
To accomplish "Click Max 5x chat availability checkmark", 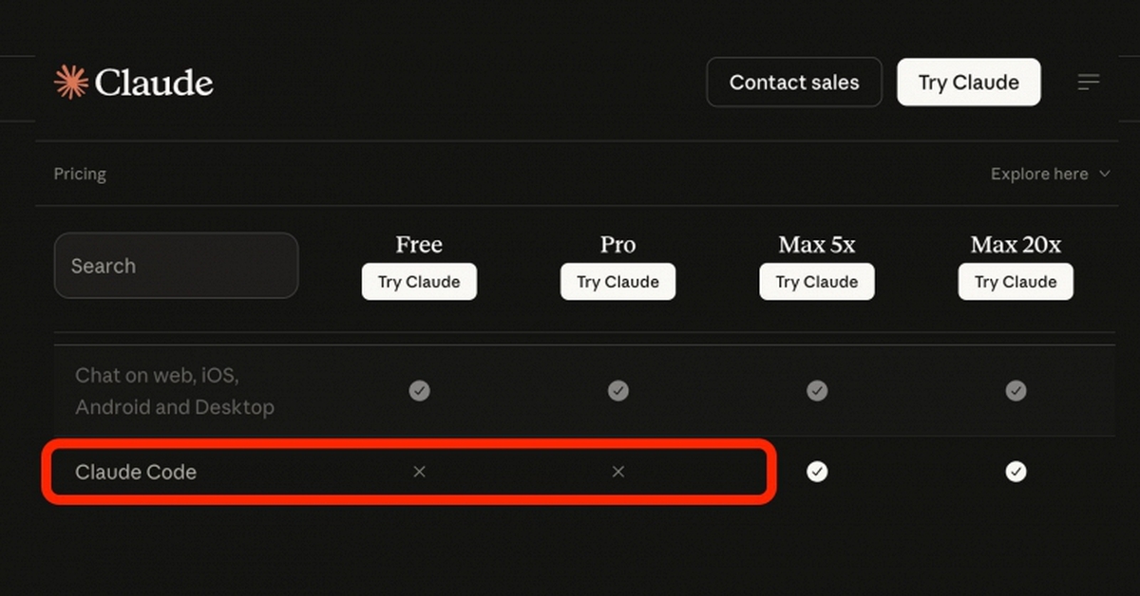I will [817, 390].
